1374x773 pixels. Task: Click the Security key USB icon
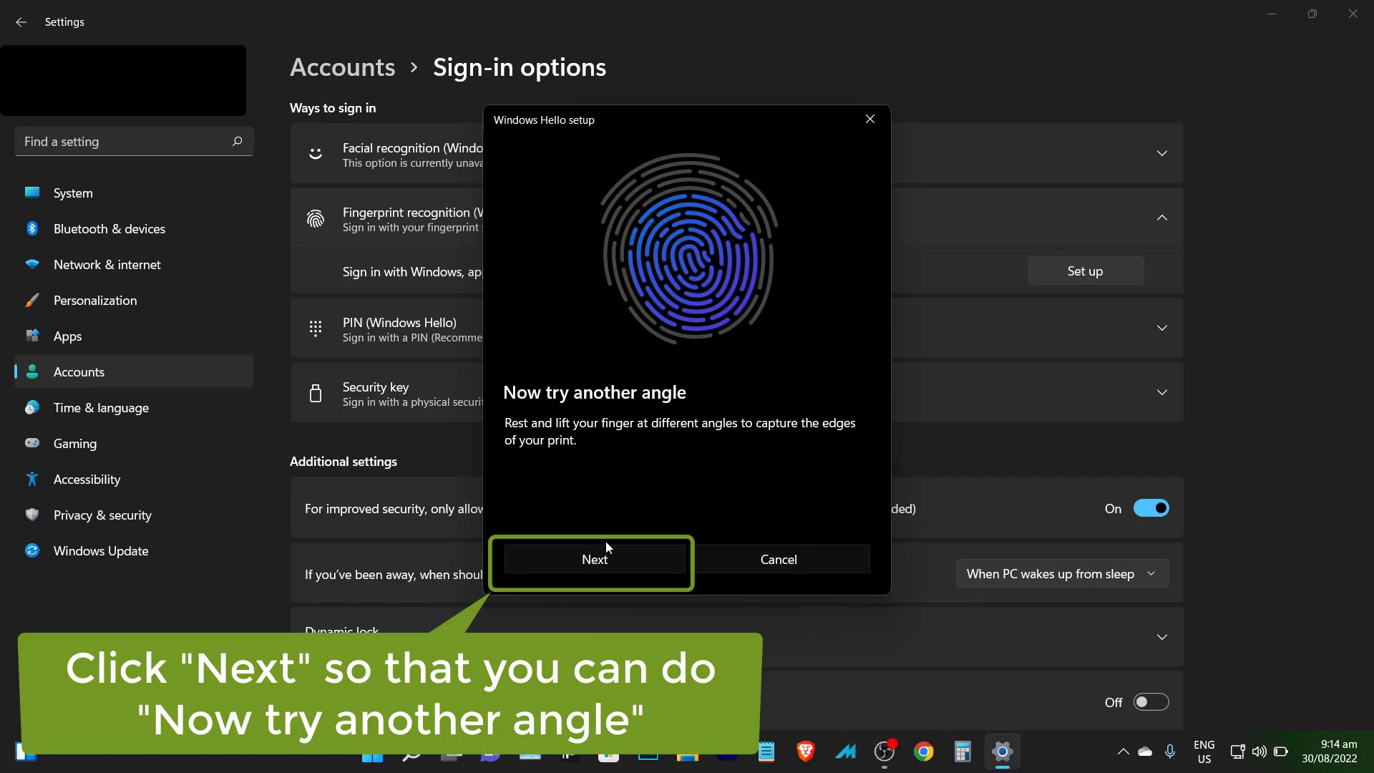[316, 393]
